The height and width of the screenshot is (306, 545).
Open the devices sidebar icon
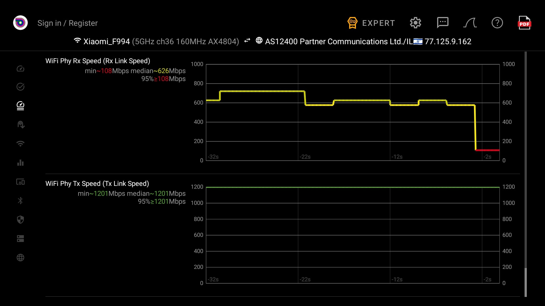click(20, 182)
